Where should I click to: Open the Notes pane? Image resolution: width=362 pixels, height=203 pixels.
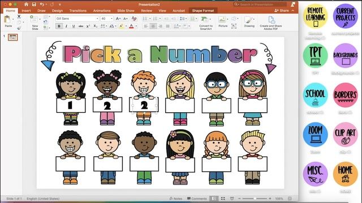176,198
